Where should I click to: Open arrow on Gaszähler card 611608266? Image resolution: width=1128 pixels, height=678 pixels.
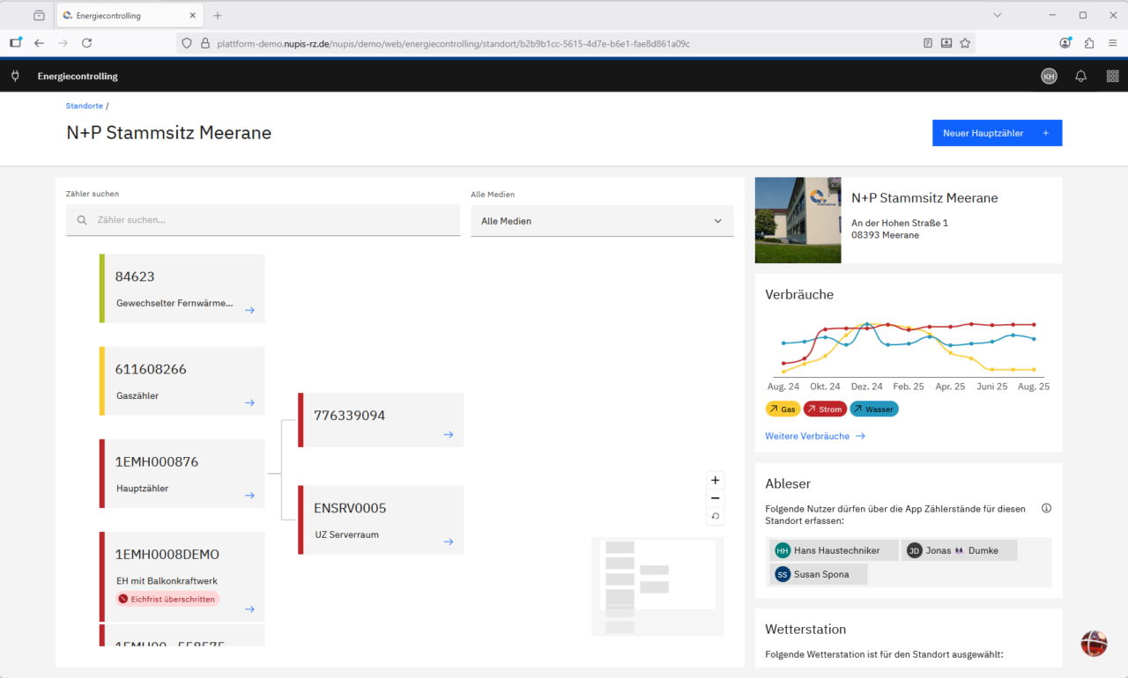pyautogui.click(x=249, y=402)
